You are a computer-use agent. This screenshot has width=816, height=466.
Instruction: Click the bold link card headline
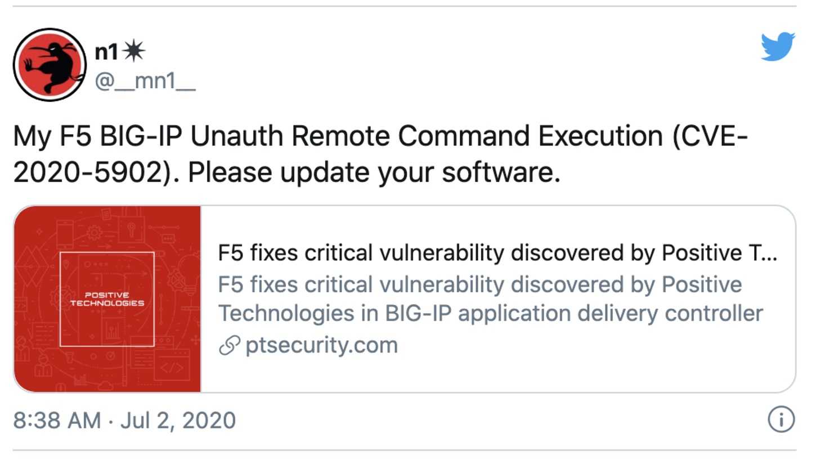tap(497, 254)
